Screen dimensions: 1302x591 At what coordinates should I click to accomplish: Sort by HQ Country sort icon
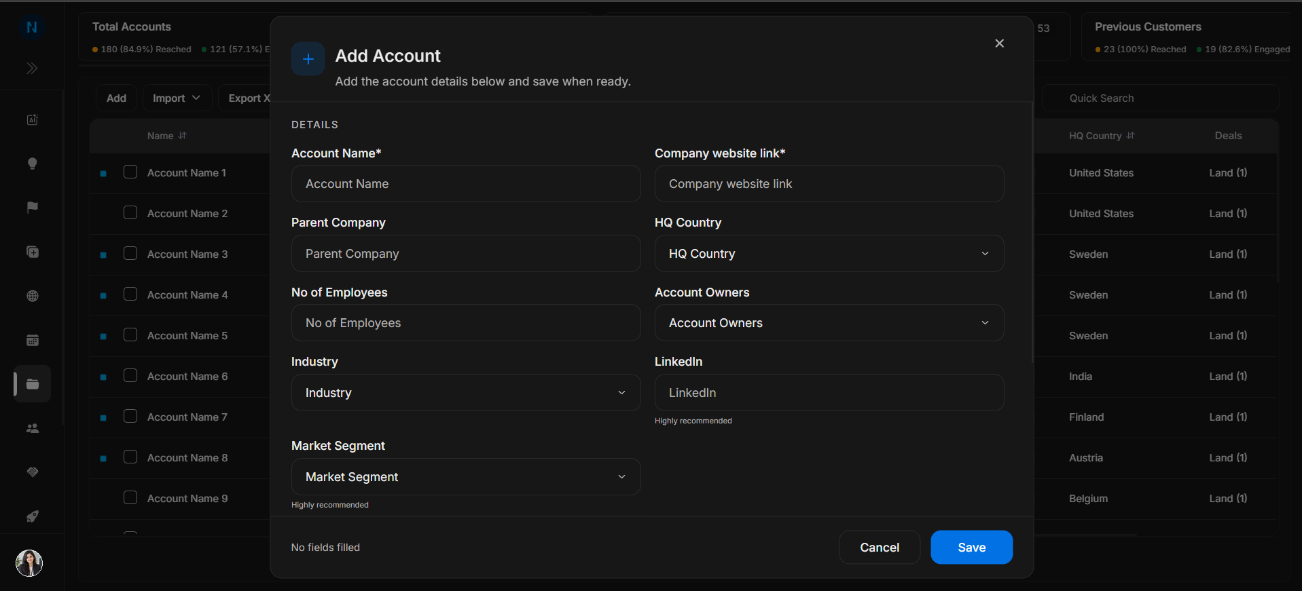pyautogui.click(x=1130, y=136)
